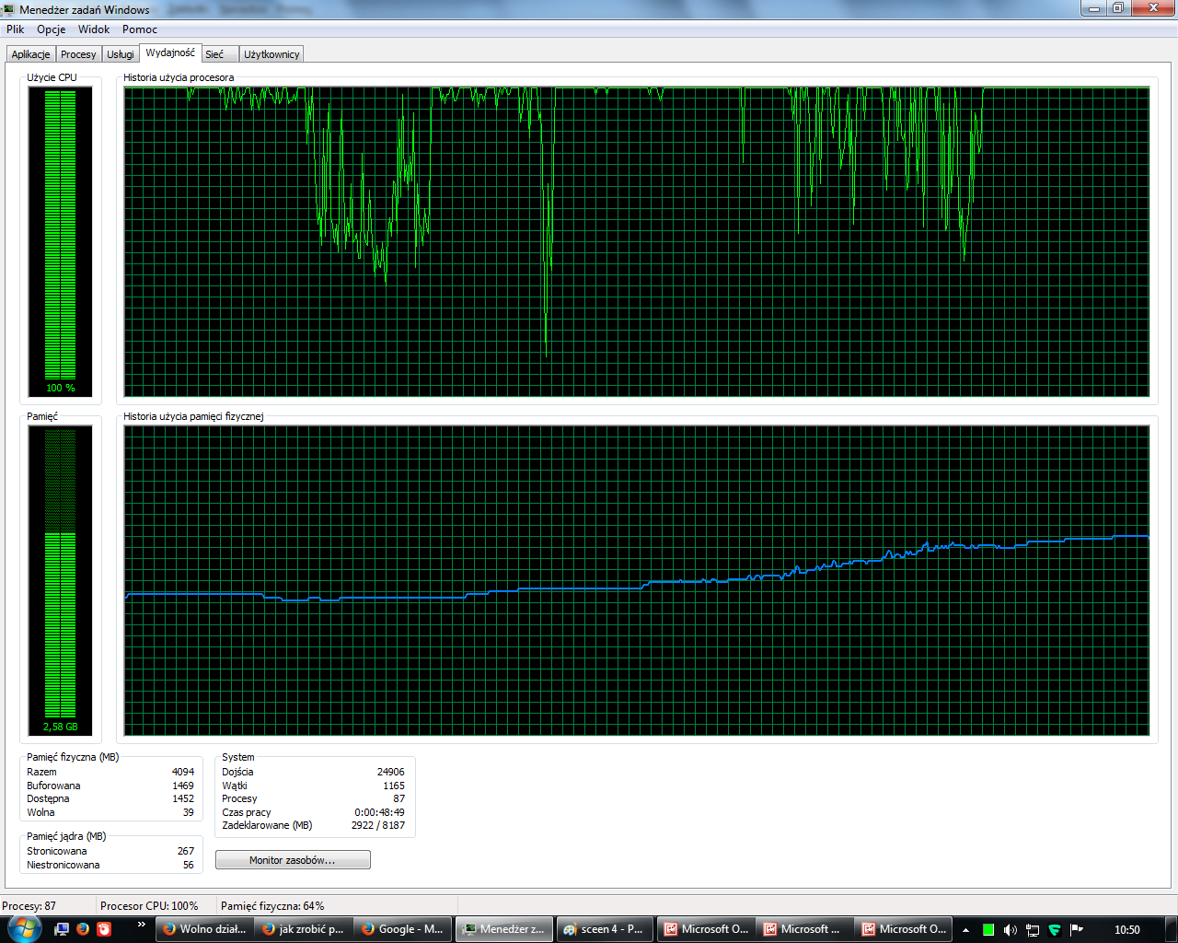Click the System Procesy value 87
Screen dimensions: 1178x943
pyautogui.click(x=399, y=798)
